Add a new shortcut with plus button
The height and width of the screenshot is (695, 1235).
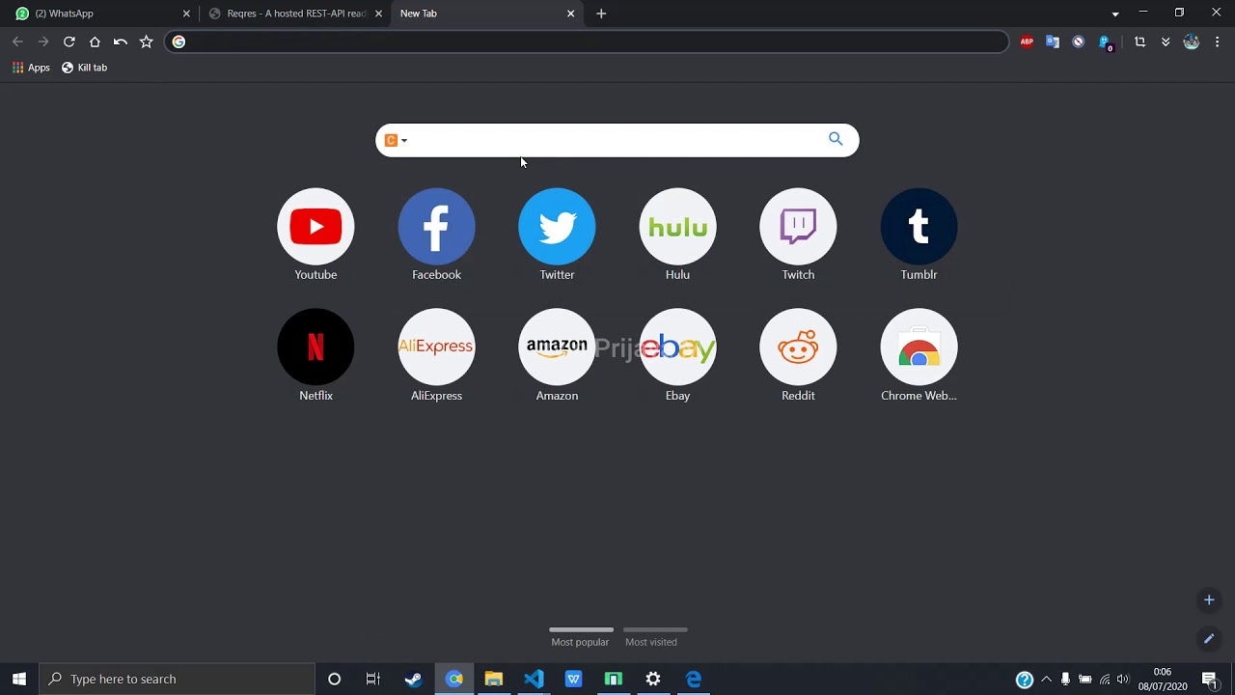[1209, 600]
